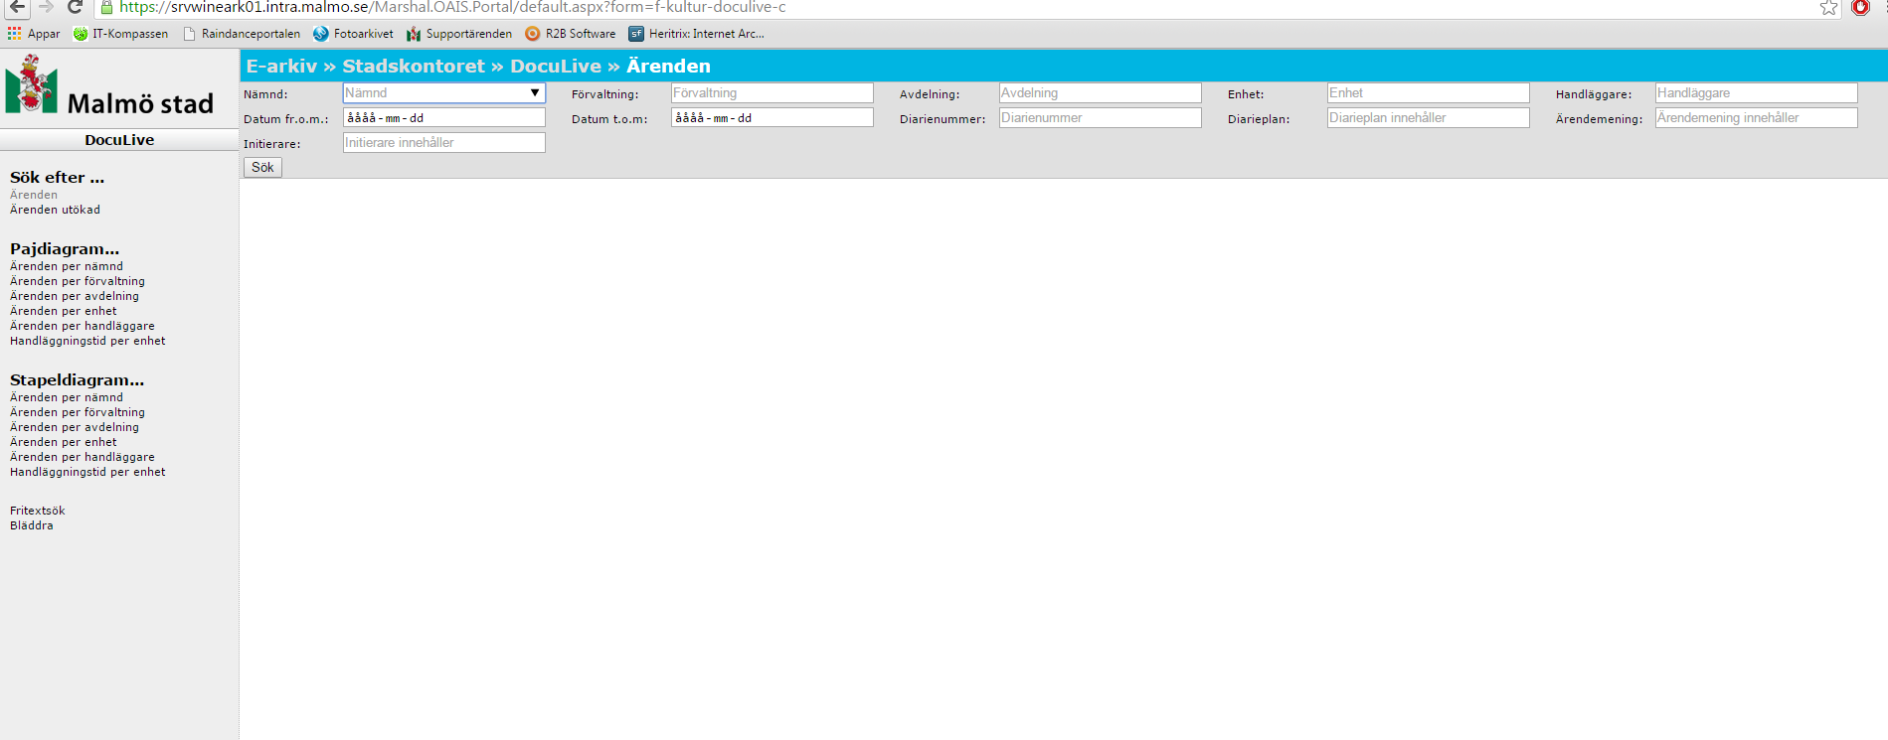This screenshot has height=740, width=1888.
Task: Click the Diarienummer: field label
Action: click(943, 119)
